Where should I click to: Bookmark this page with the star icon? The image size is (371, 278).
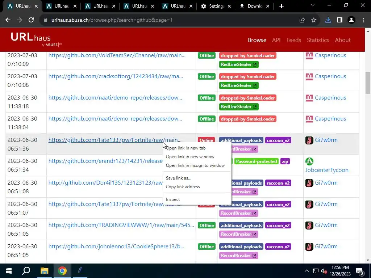314,20
